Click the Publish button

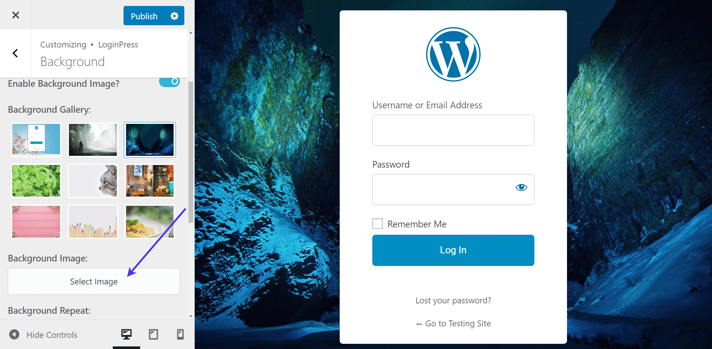tap(144, 16)
